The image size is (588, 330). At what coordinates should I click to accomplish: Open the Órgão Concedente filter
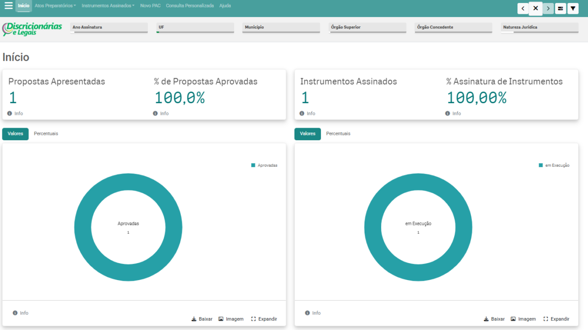[454, 28]
